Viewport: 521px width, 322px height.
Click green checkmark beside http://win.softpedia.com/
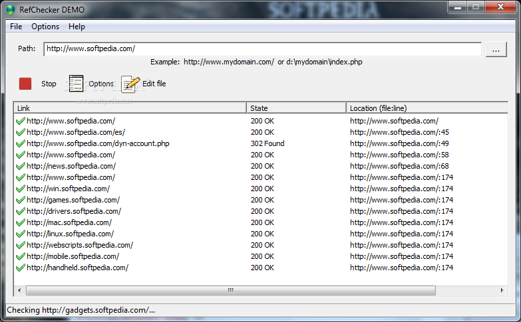pos(21,189)
